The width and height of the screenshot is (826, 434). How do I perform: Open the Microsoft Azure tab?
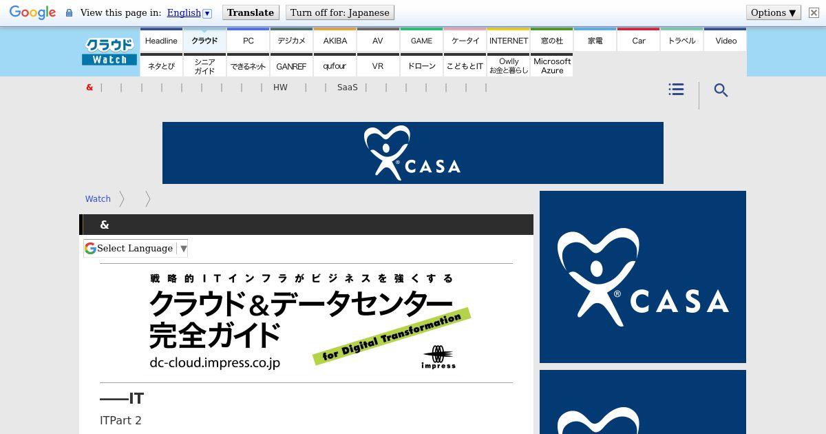pyautogui.click(x=552, y=65)
